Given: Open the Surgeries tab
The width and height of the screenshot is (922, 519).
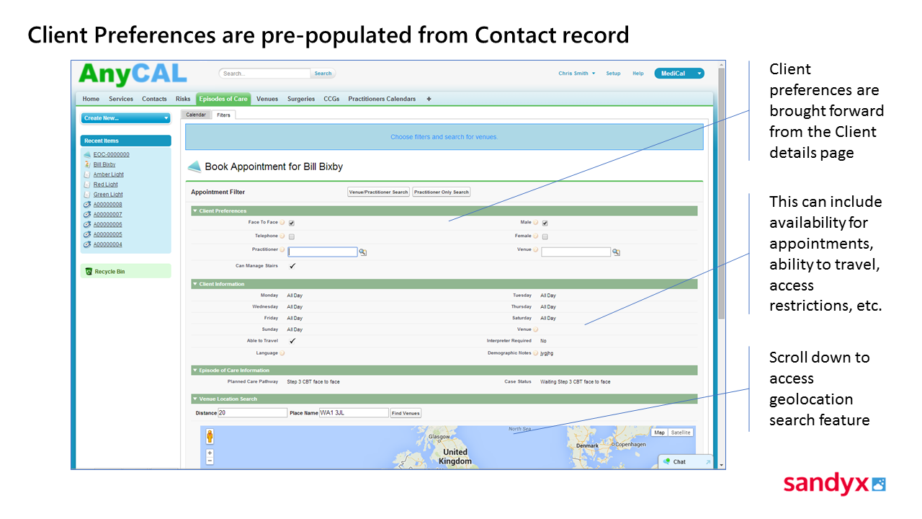Looking at the screenshot, I should coord(301,99).
